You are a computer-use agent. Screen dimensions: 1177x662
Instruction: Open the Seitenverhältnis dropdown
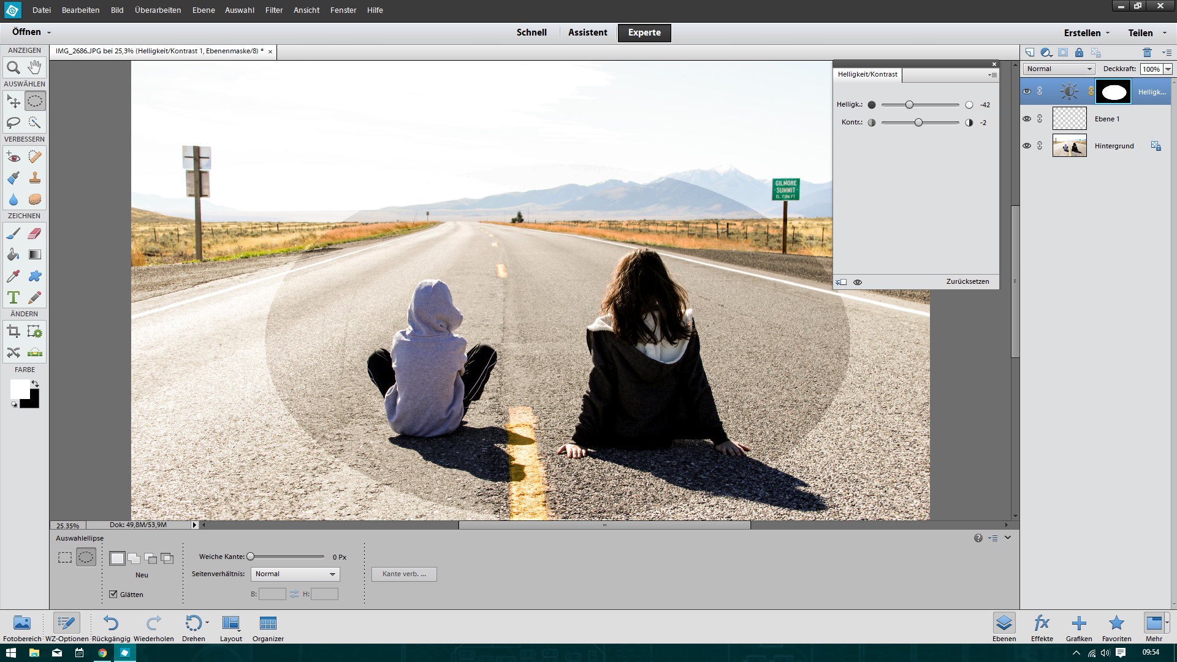pyautogui.click(x=295, y=574)
